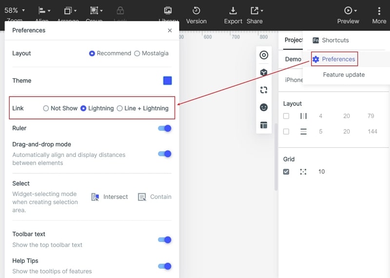This screenshot has width=390, height=278.
Task: Click the Export toolbar icon
Action: click(x=233, y=10)
